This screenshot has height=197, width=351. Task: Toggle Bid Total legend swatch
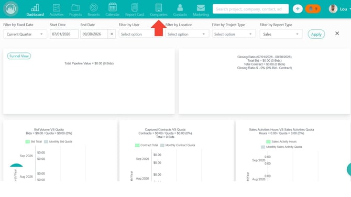(x=28, y=141)
